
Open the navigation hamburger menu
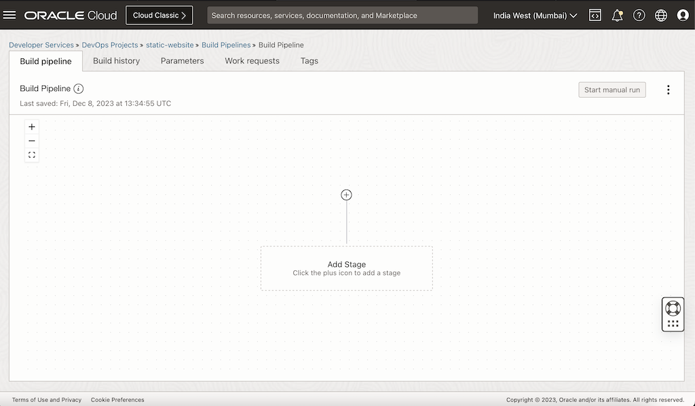[10, 15]
